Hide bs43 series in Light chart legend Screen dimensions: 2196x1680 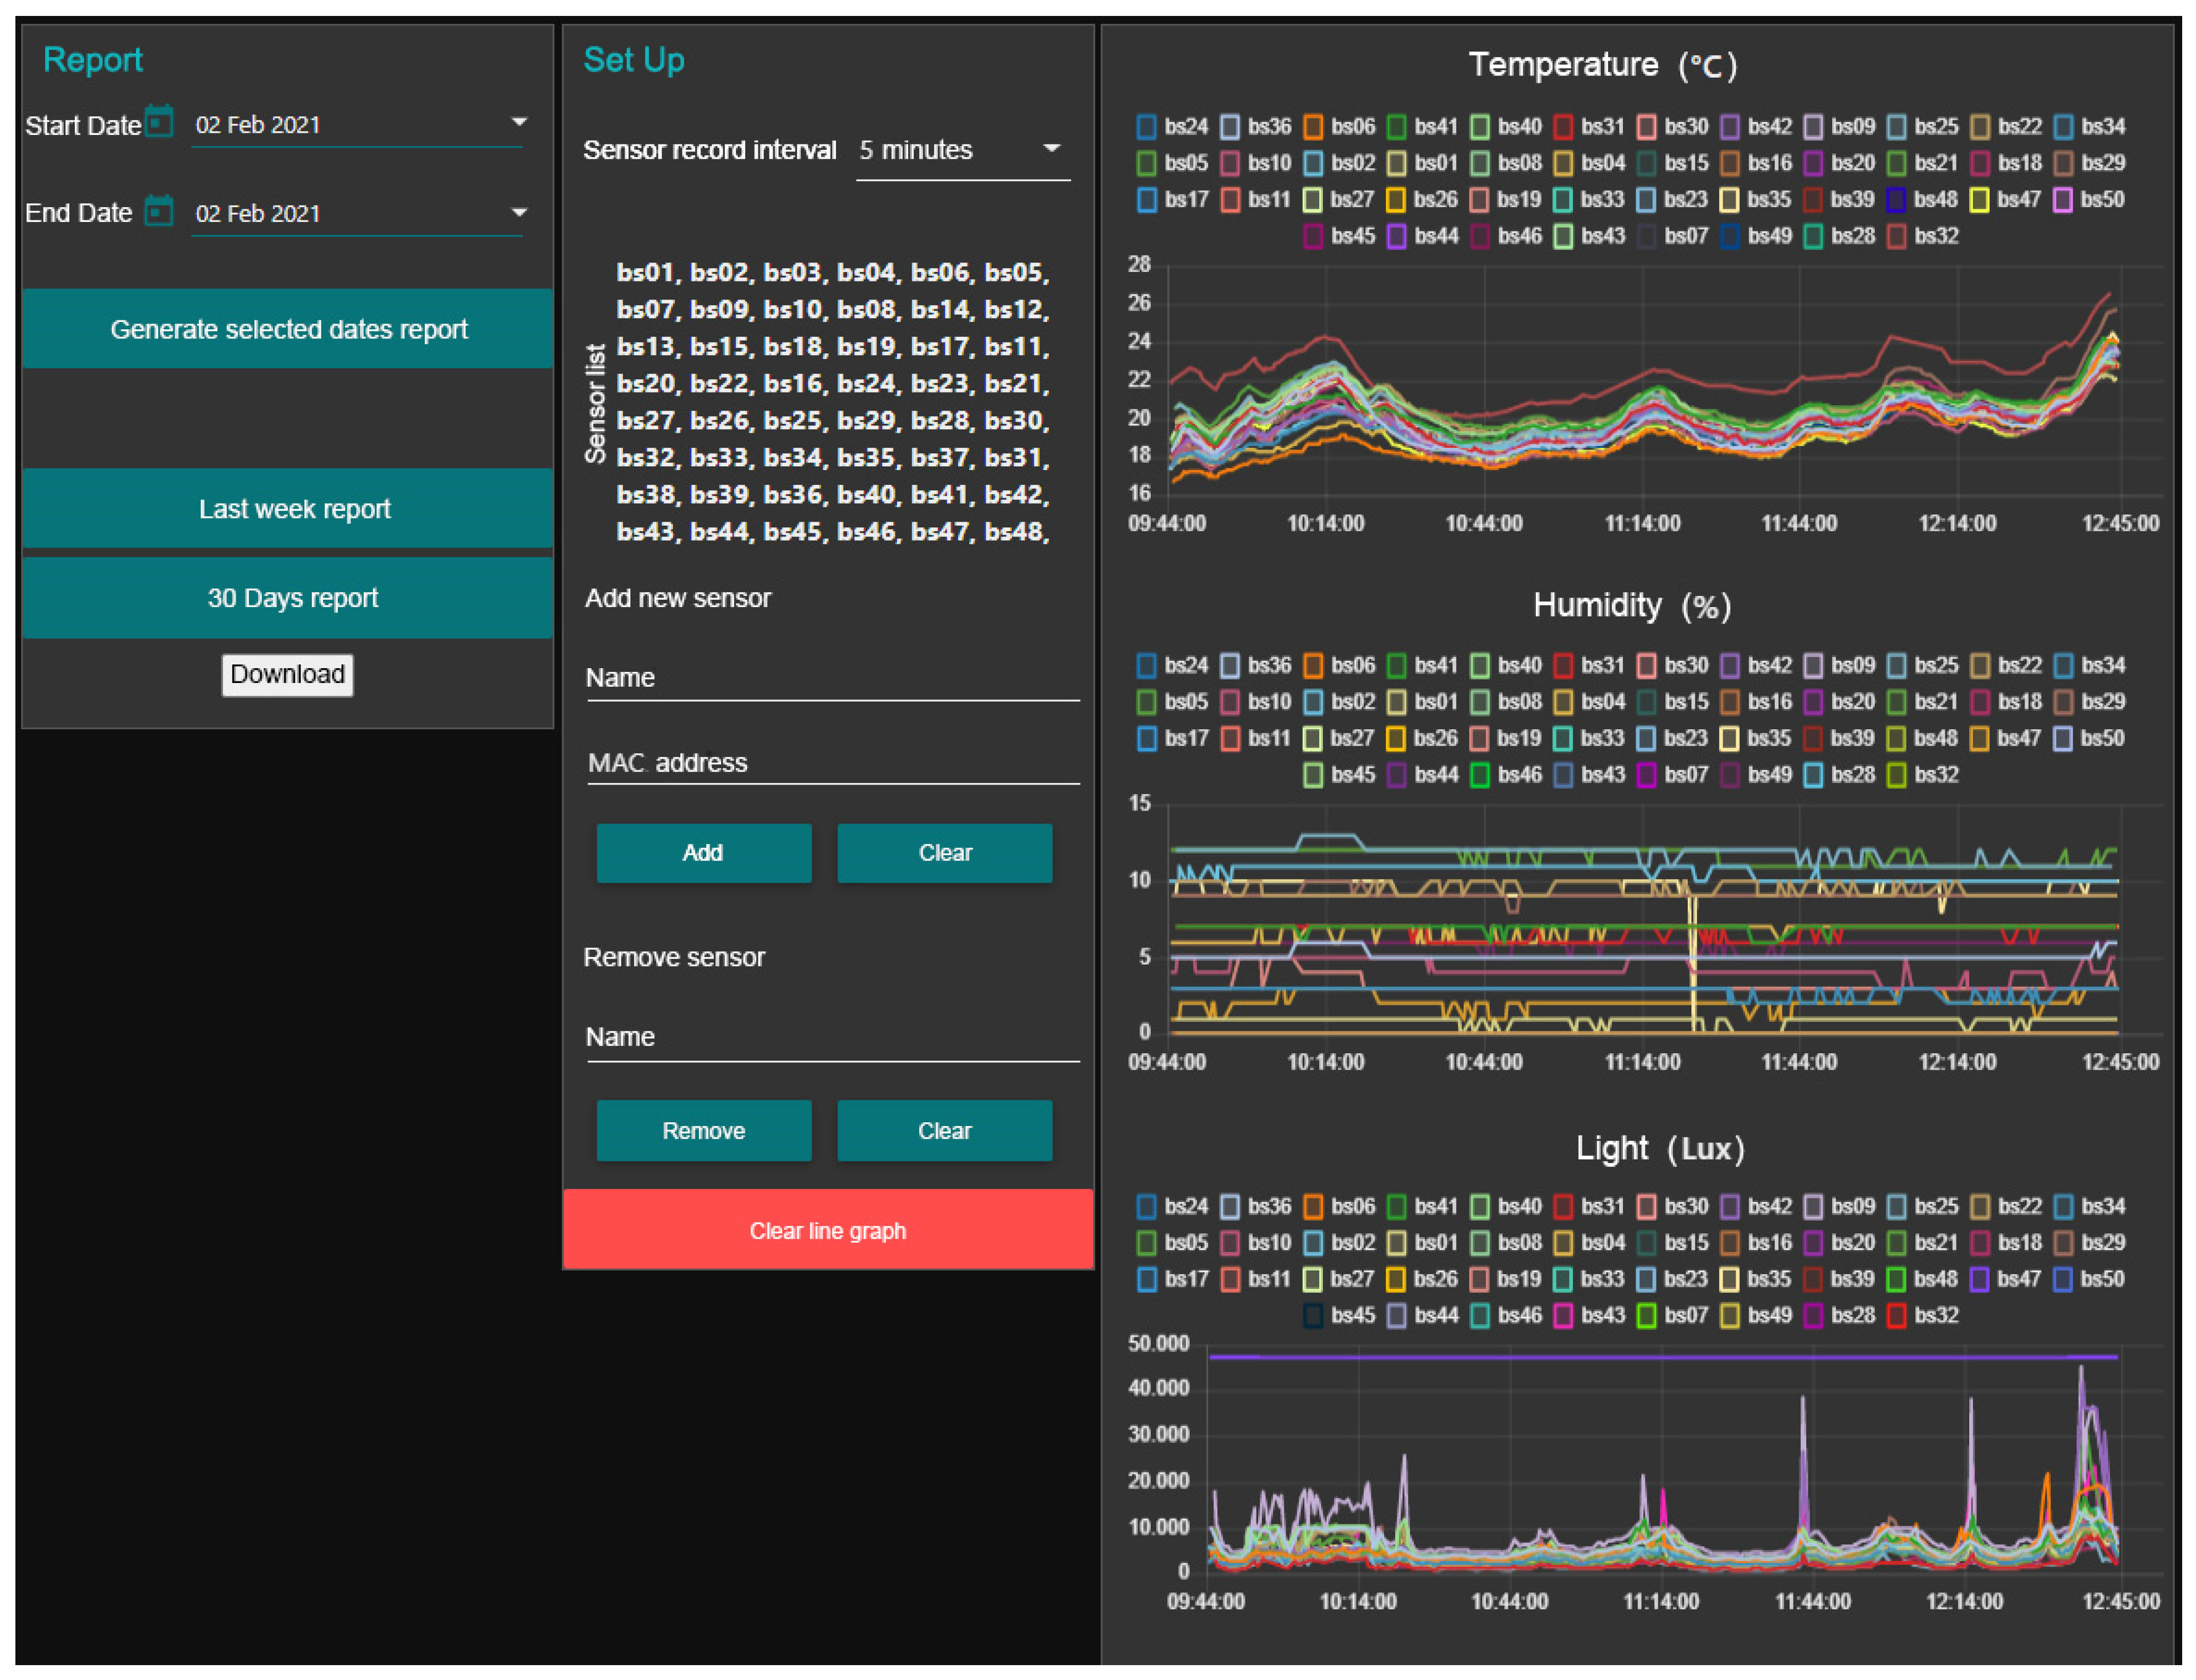1564,1317
